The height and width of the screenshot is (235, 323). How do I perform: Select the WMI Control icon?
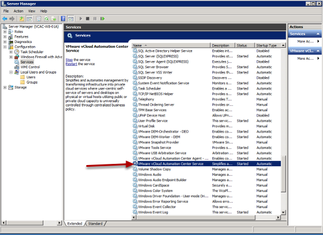coord(17,67)
